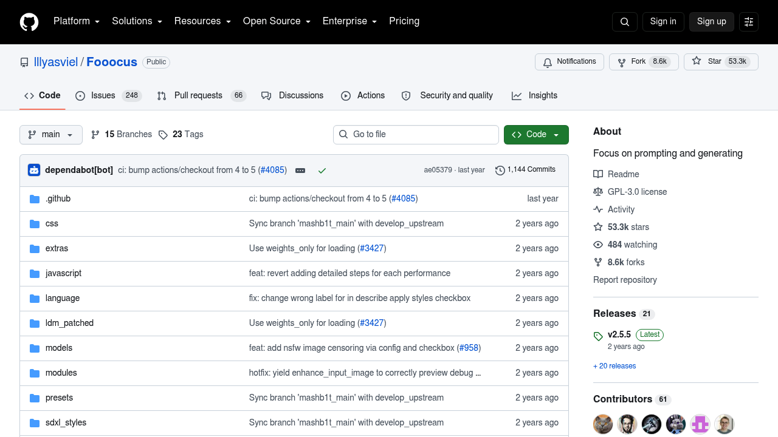778x437 pixels.
Task: Open the appearance settings icon button
Action: 749,22
